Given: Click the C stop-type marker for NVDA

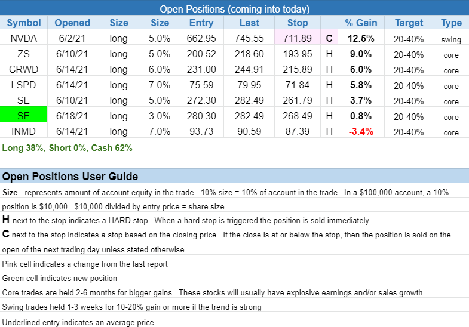Looking at the screenshot, I should pos(329,38).
